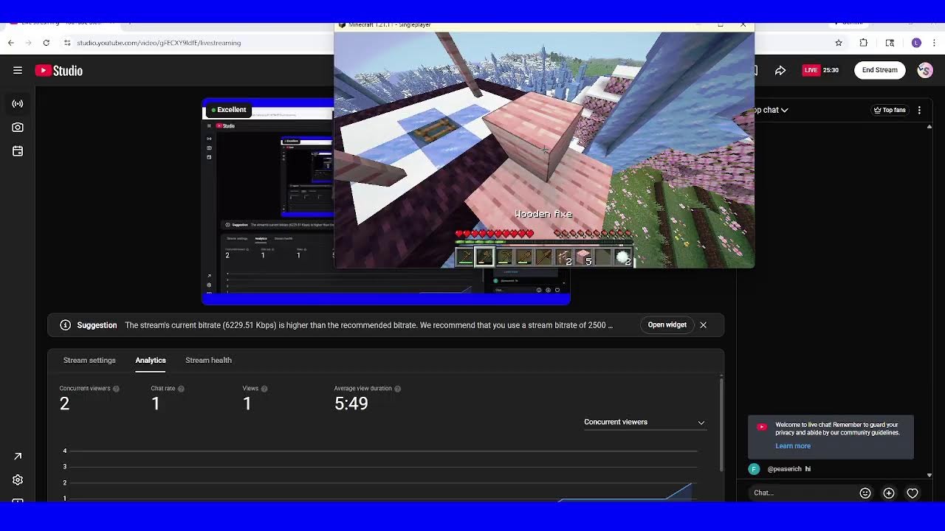The image size is (945, 531).
Task: Click the Excellent connection status badge
Action: 228,110
